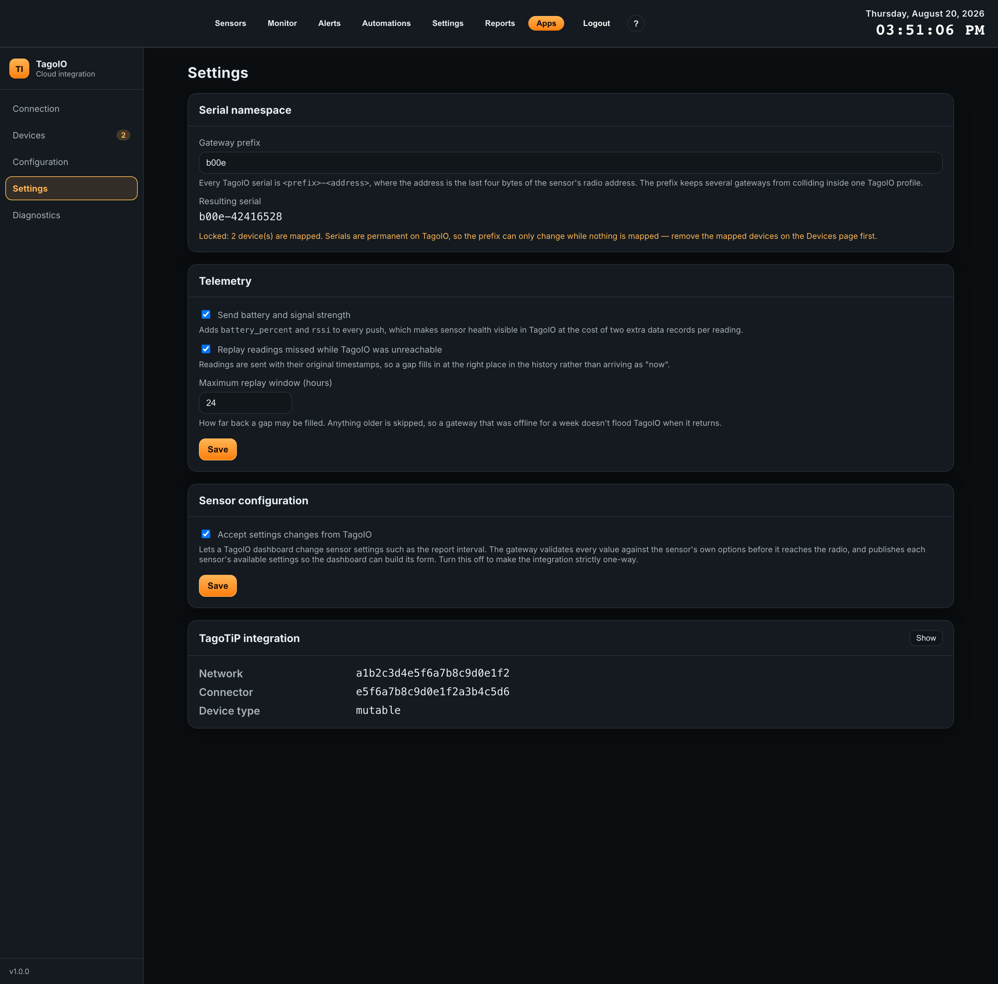This screenshot has height=984, width=998.
Task: Click the TagoTiP integration heading
Action: [249, 638]
